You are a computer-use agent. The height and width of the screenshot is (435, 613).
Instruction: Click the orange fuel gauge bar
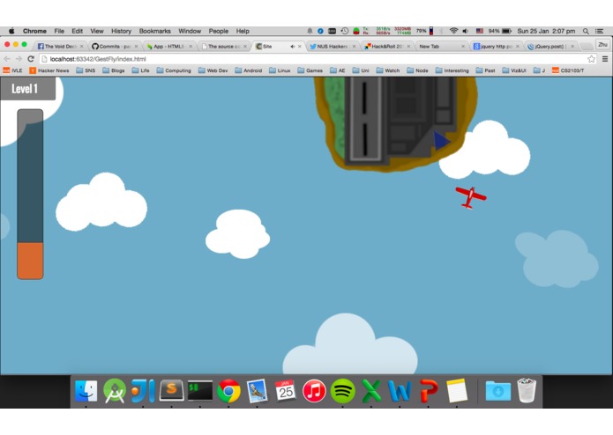pos(30,261)
